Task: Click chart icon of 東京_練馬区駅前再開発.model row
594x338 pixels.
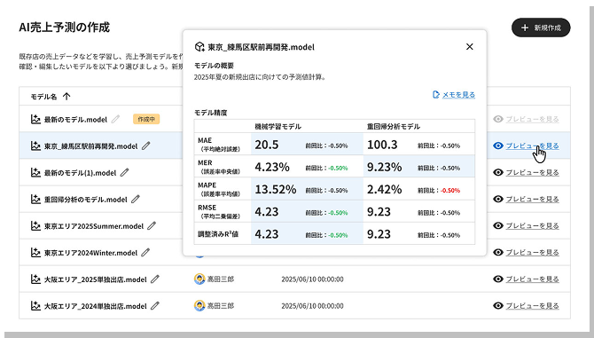Action: point(35,145)
